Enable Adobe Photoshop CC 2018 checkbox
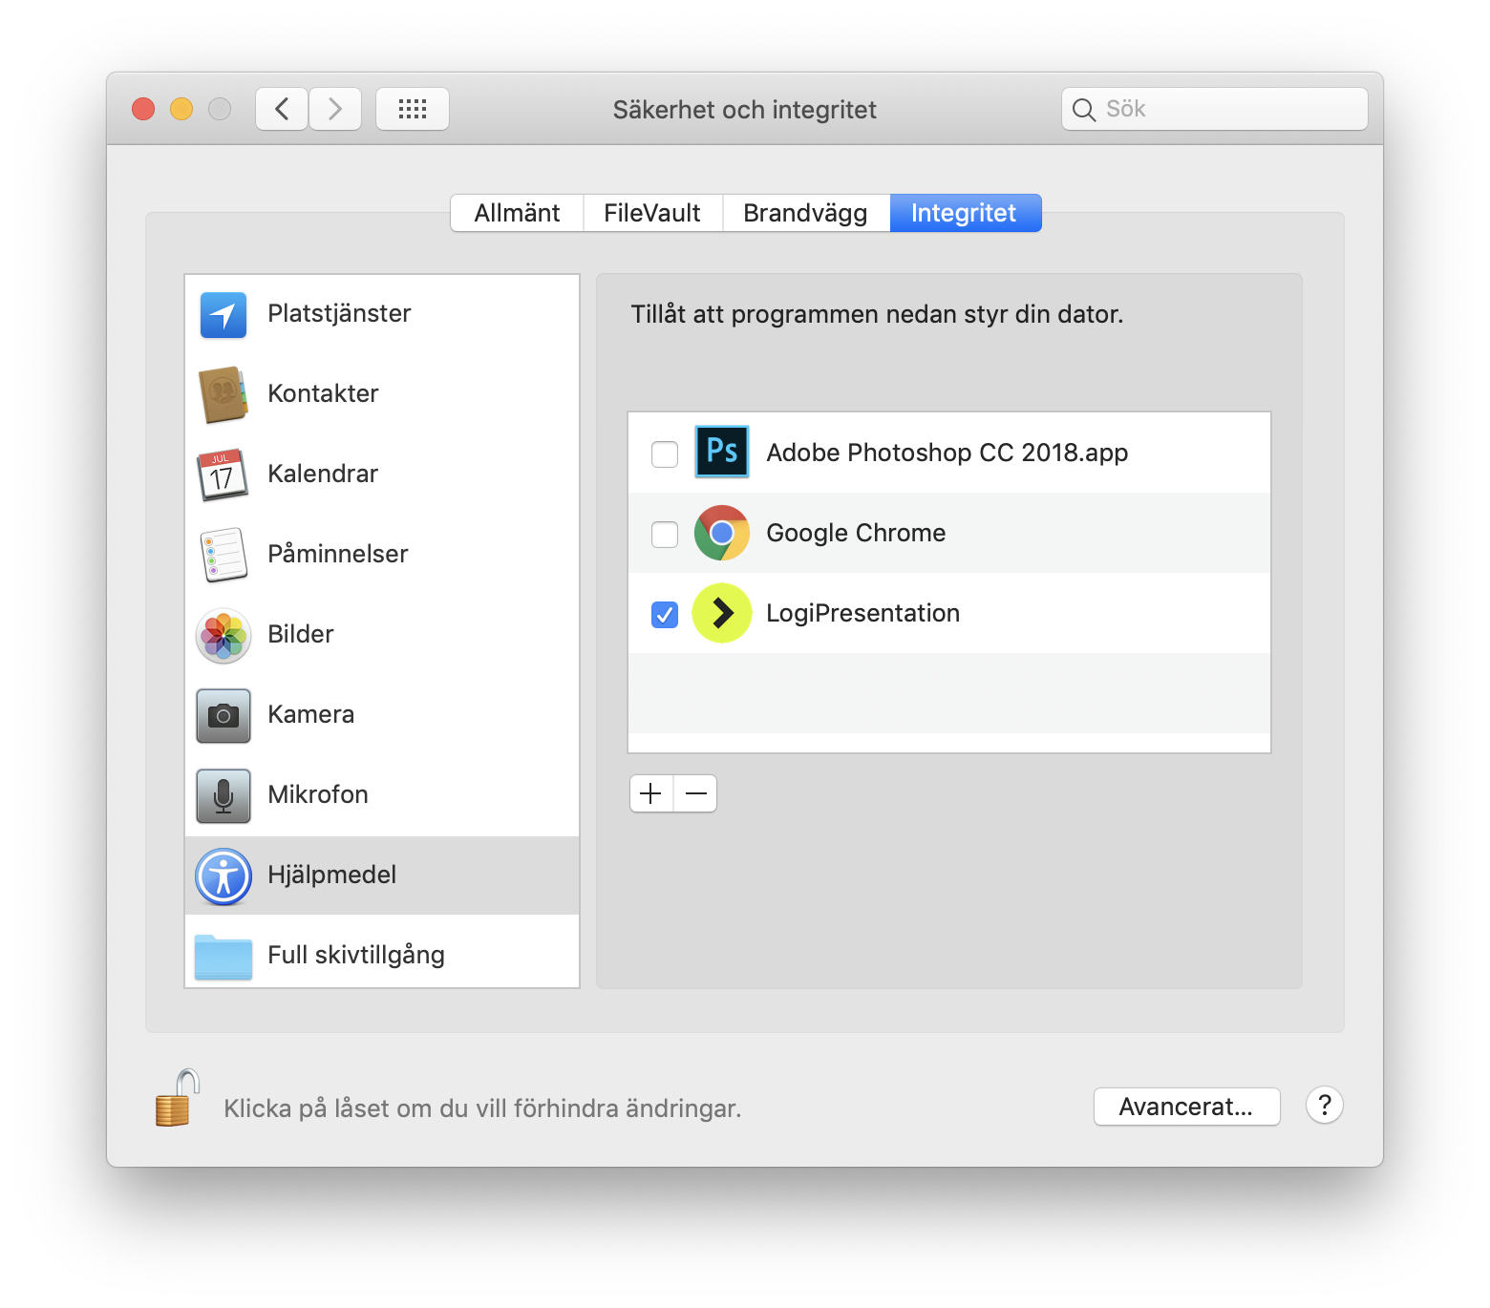Image resolution: width=1490 pixels, height=1308 pixels. [665, 454]
